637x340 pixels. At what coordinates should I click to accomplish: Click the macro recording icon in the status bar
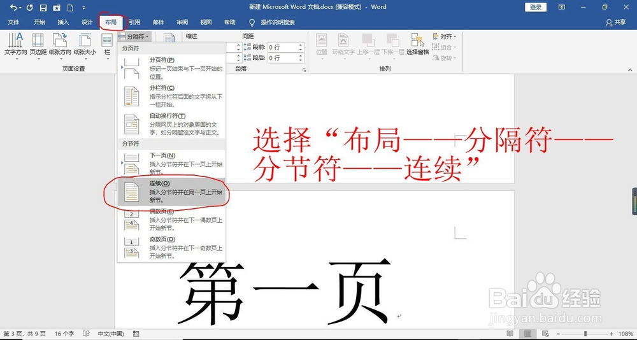click(136, 334)
